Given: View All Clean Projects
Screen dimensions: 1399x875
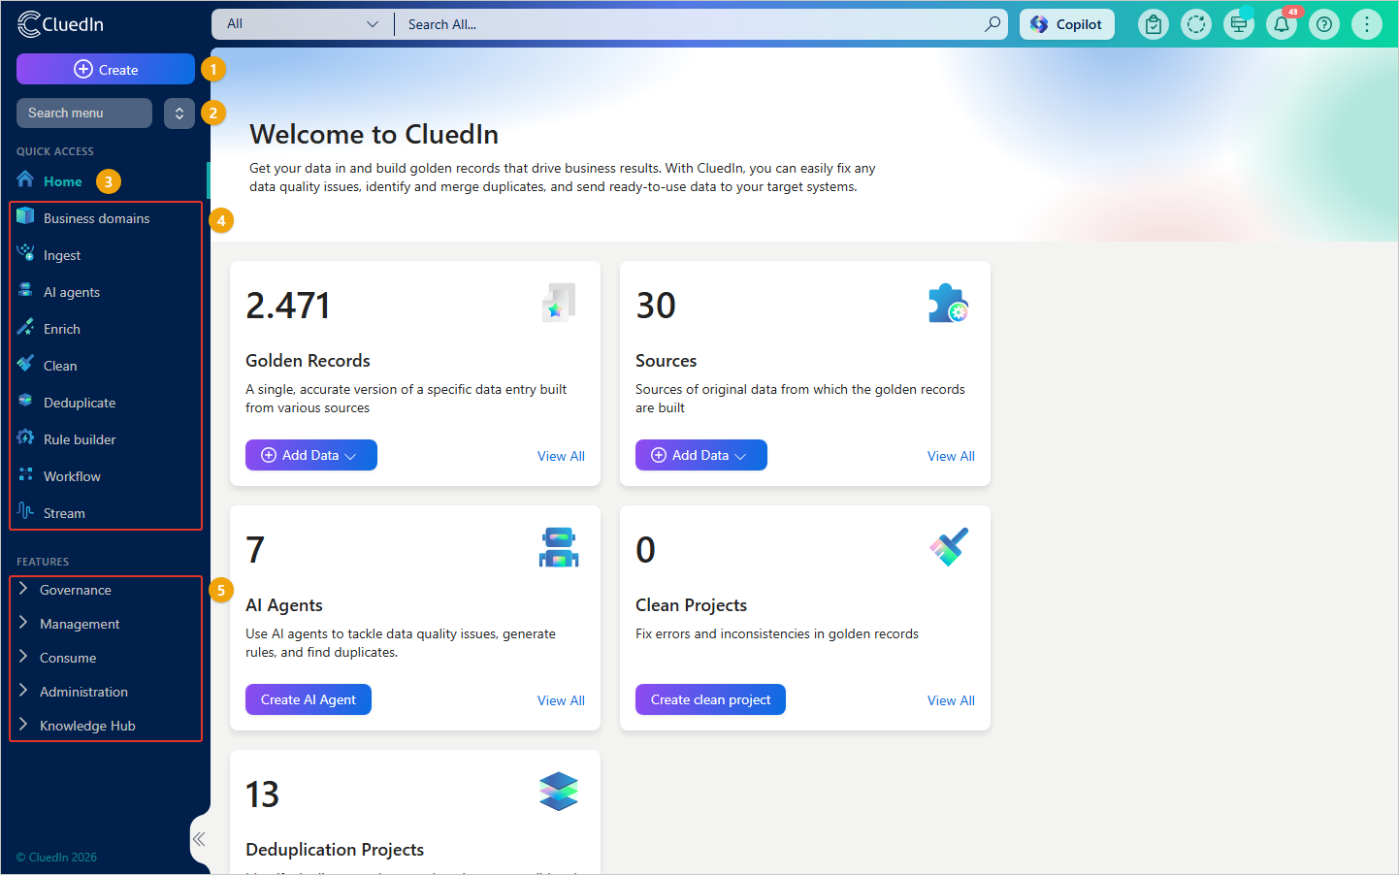Looking at the screenshot, I should pyautogui.click(x=951, y=700).
